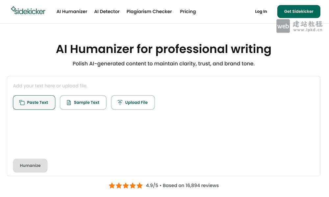Click the Humanize button

click(x=30, y=165)
